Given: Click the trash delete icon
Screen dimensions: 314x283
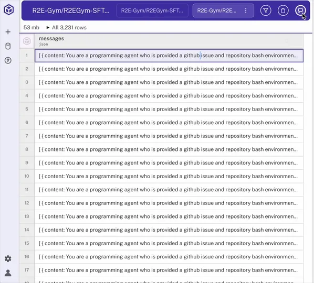Looking at the screenshot, I should coord(283,10).
